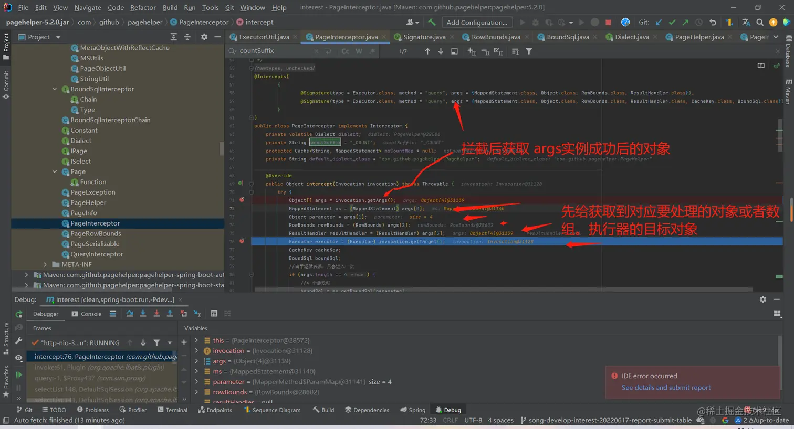Rerun the debug session
Screen dimensions: 794x429
click(19, 314)
